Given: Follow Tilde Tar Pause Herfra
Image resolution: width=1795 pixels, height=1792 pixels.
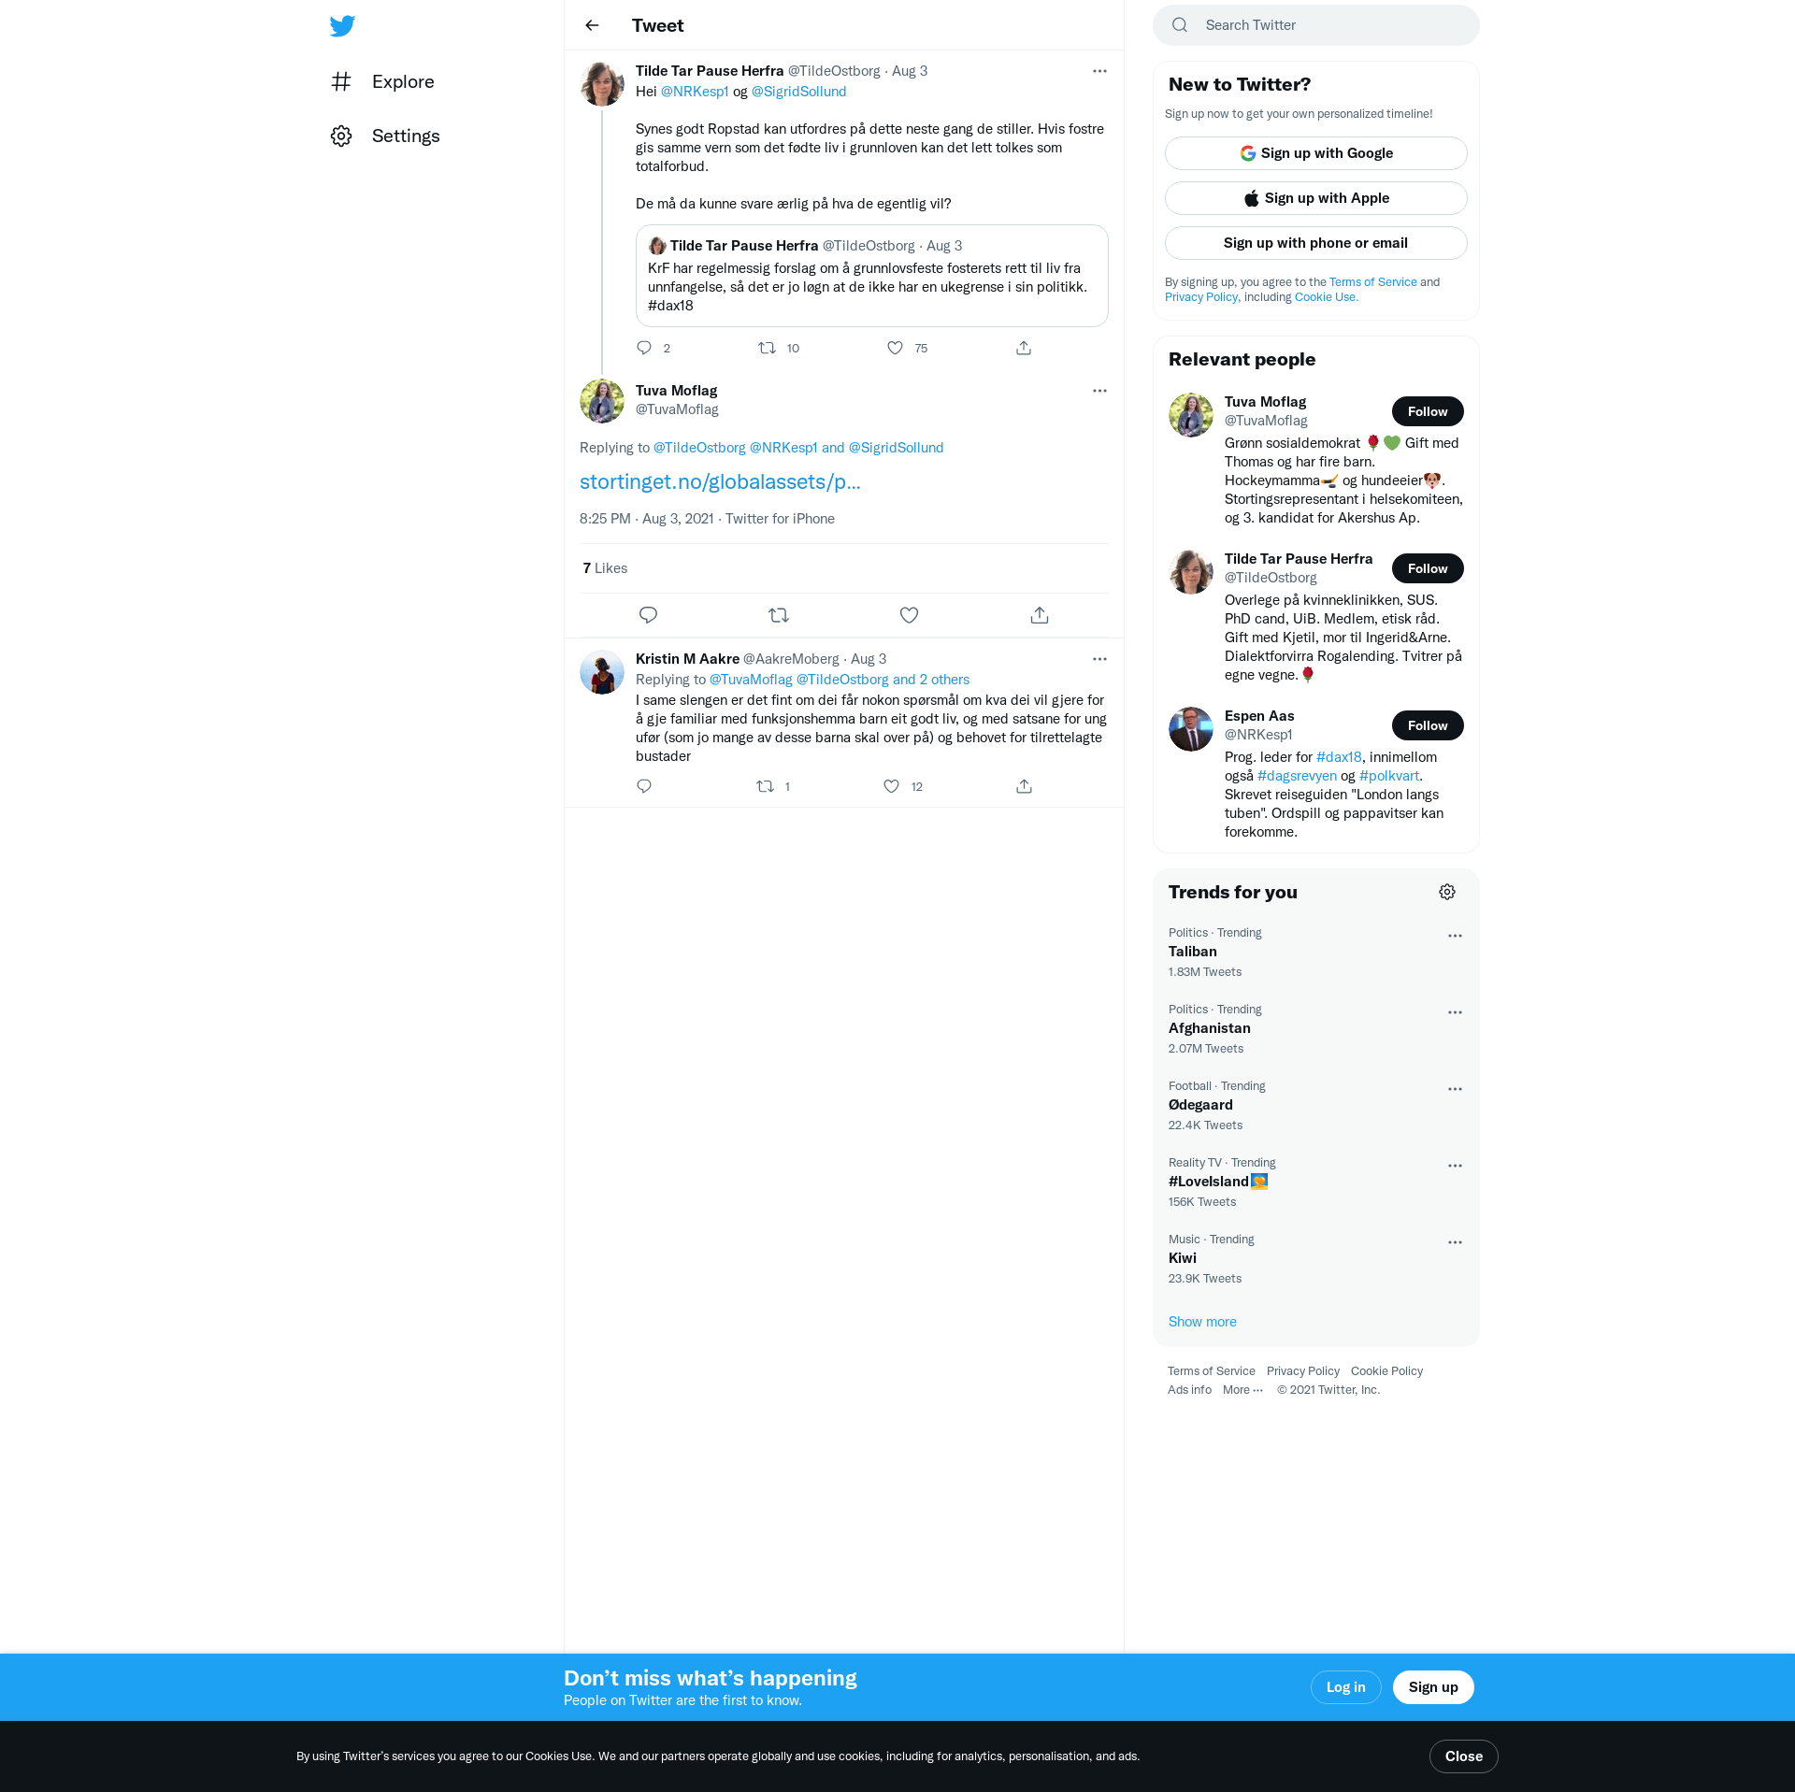Looking at the screenshot, I should pos(1428,568).
